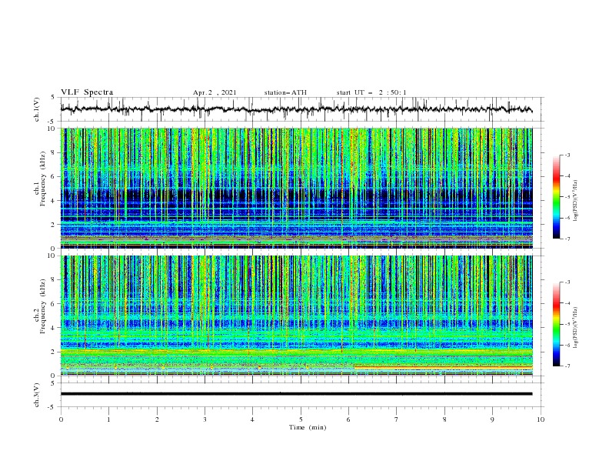Click the "6" kHz tick on ch.1 axis
The height and width of the screenshot is (471, 609).
coord(54,177)
